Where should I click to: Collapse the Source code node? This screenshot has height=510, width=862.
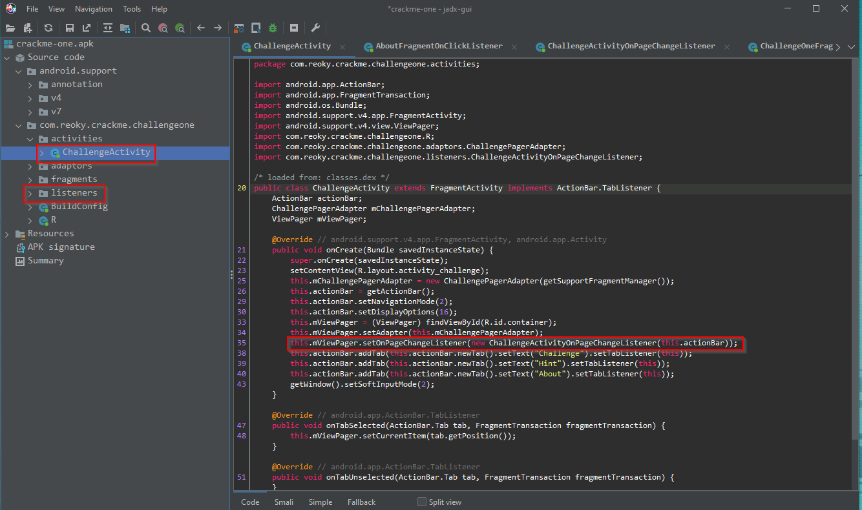click(7, 57)
